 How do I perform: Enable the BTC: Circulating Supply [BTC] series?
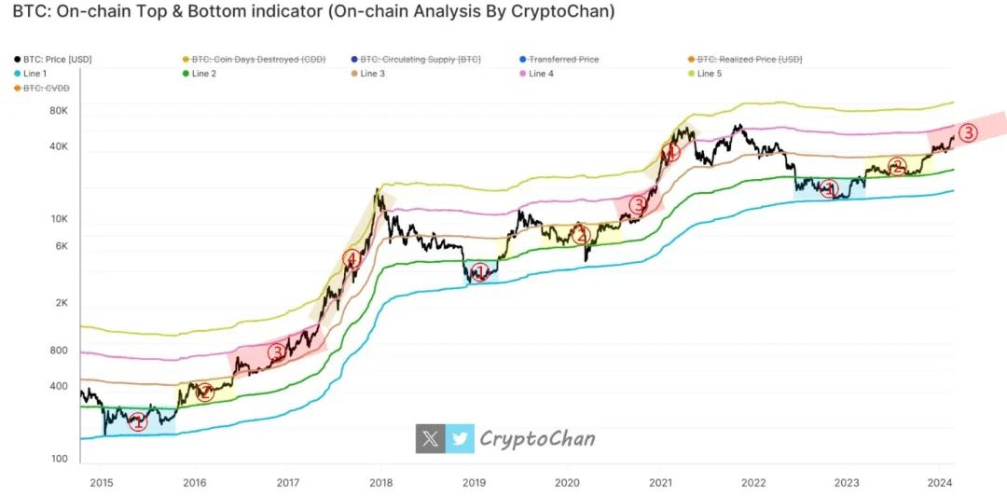[420, 60]
